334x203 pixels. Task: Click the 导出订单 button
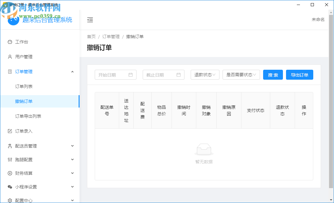pyautogui.click(x=299, y=75)
